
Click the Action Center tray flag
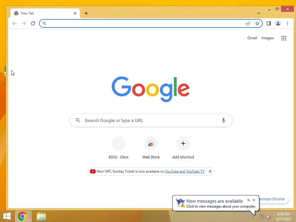click(255, 217)
